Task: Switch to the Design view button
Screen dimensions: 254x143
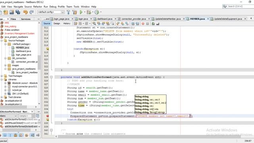Action: point(57,23)
